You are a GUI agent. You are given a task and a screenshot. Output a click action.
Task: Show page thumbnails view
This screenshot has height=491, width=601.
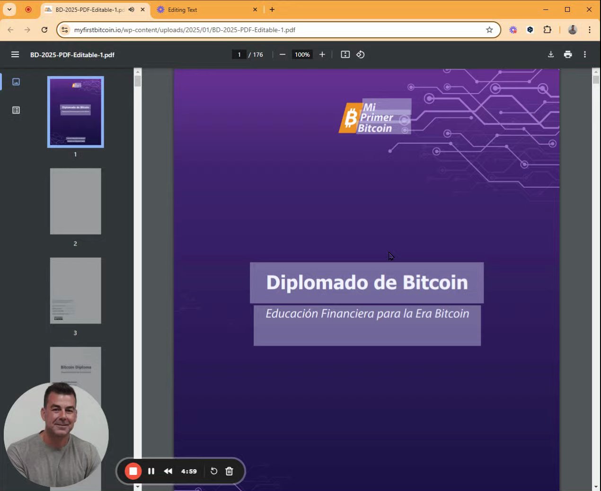pyautogui.click(x=16, y=82)
